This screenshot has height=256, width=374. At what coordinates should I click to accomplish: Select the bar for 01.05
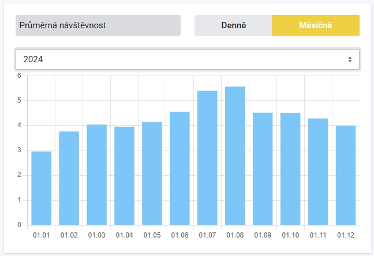click(152, 174)
